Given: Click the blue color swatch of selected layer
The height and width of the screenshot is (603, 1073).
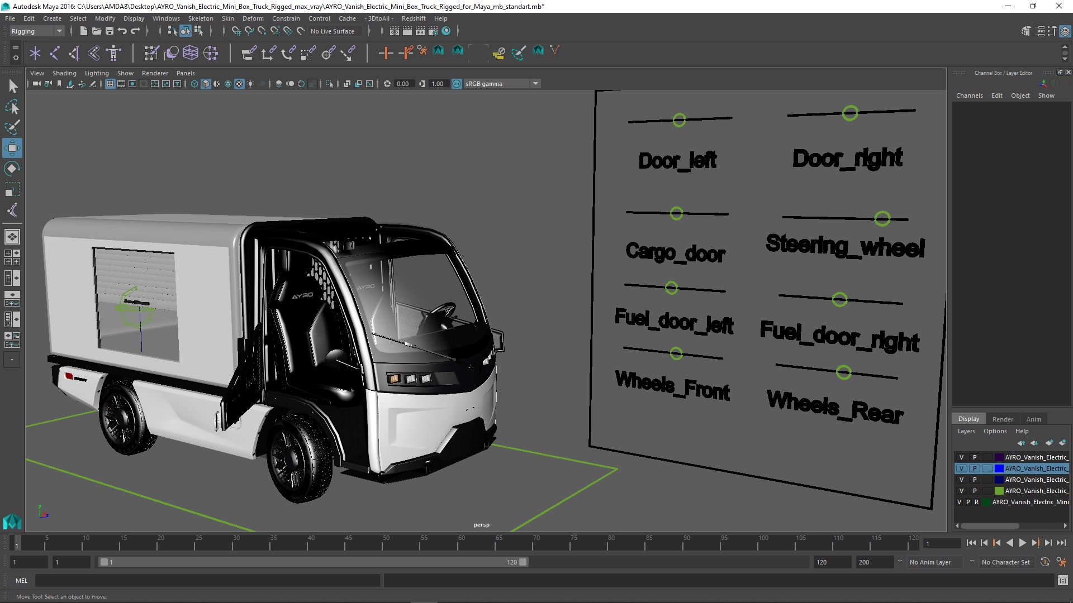Looking at the screenshot, I should 999,468.
